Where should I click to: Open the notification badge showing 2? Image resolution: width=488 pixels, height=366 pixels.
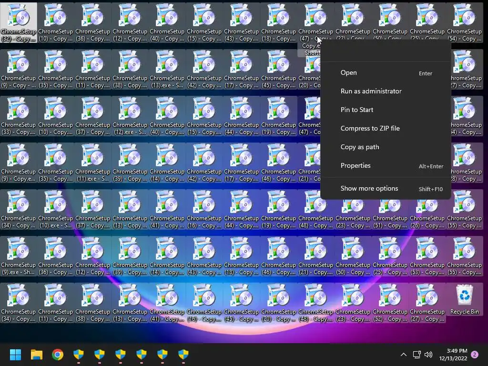(x=475, y=355)
